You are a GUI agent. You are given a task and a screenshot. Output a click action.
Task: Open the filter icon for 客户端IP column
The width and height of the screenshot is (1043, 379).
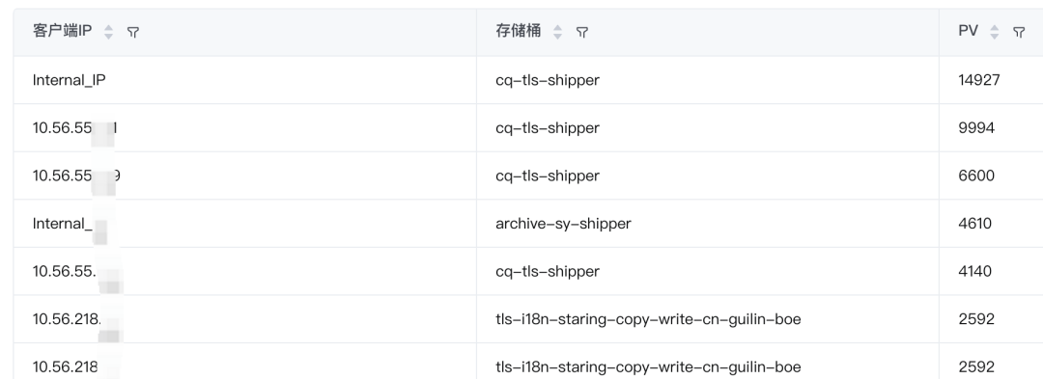(x=133, y=32)
